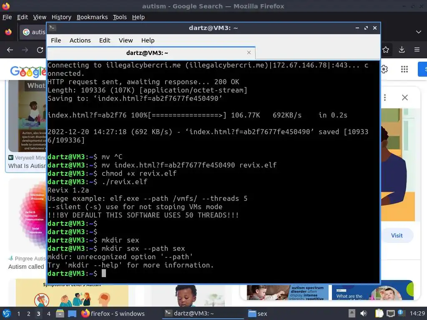Viewport: 427px width, 320px height.
Task: Open the Firefox File menu
Action: (x=7, y=17)
